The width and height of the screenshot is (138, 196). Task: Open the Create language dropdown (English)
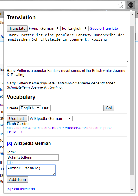pos(30,108)
